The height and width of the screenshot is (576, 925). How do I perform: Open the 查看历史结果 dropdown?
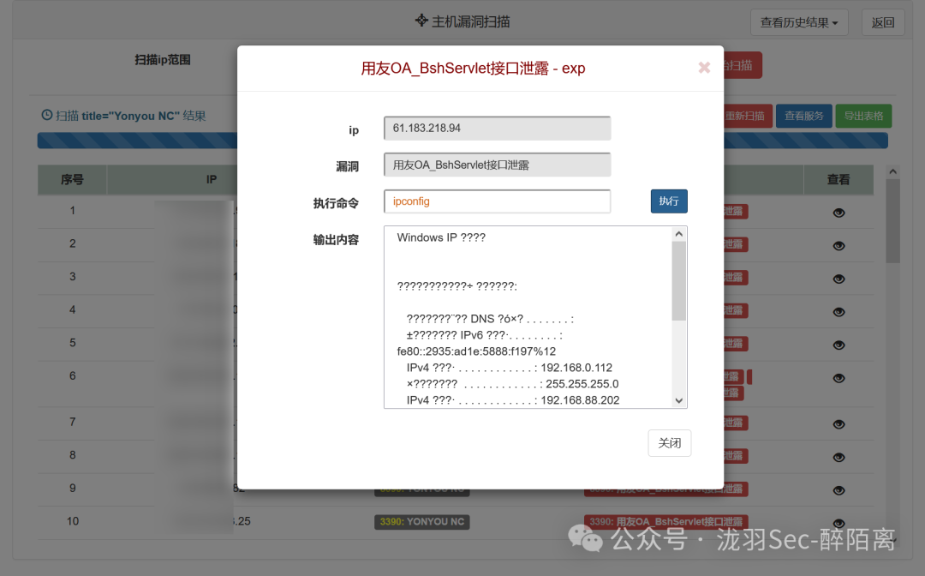pyautogui.click(x=799, y=22)
